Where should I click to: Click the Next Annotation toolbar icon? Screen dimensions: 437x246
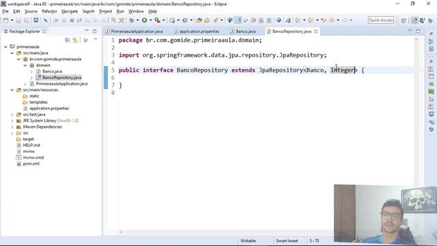[x=298, y=20]
